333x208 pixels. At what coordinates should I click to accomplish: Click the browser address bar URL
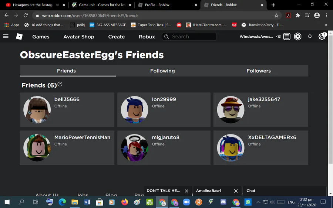[x=90, y=16]
